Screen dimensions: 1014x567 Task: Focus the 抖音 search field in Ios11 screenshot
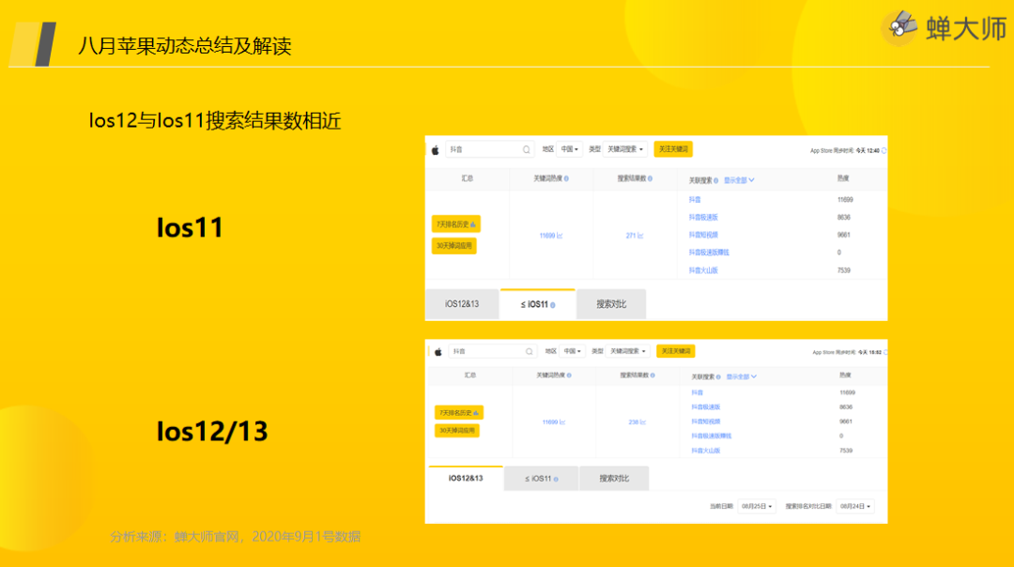[489, 149]
